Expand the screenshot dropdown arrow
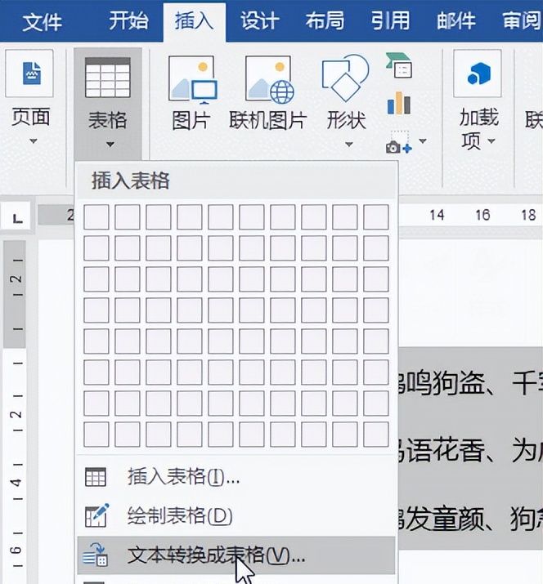The width and height of the screenshot is (543, 584). tap(423, 141)
